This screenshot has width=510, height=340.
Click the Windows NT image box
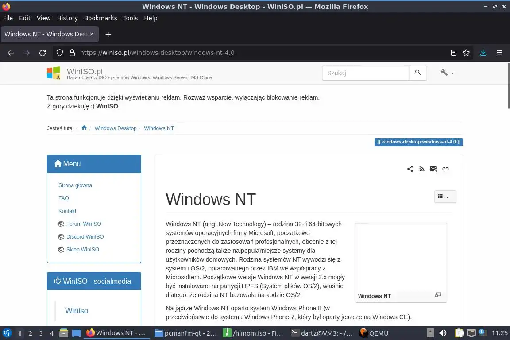click(x=401, y=263)
